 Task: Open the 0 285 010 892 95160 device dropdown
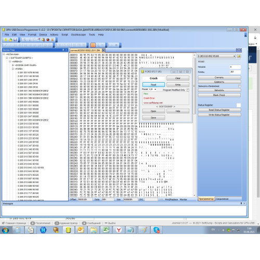click(x=217, y=56)
